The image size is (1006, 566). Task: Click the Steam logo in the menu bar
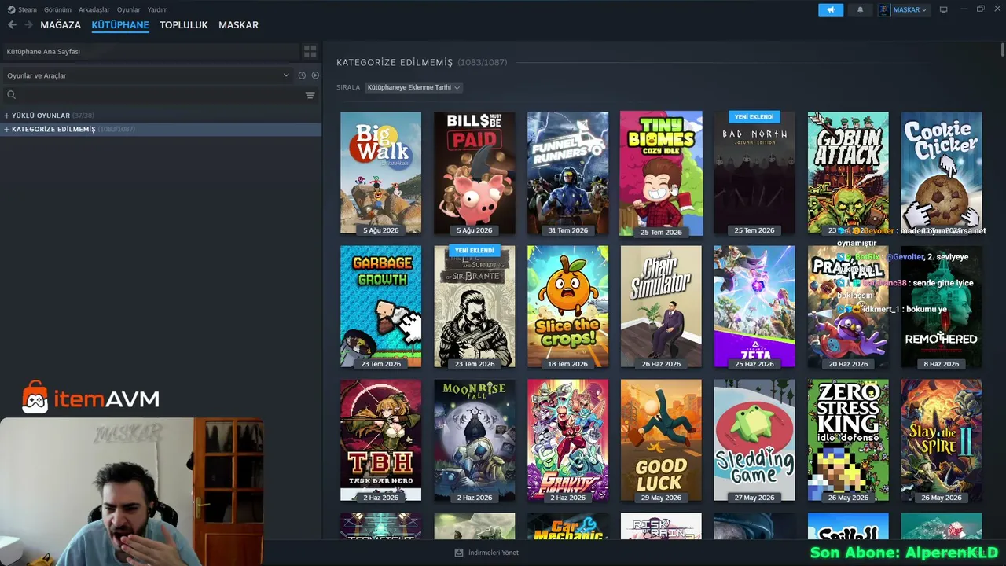(x=11, y=9)
